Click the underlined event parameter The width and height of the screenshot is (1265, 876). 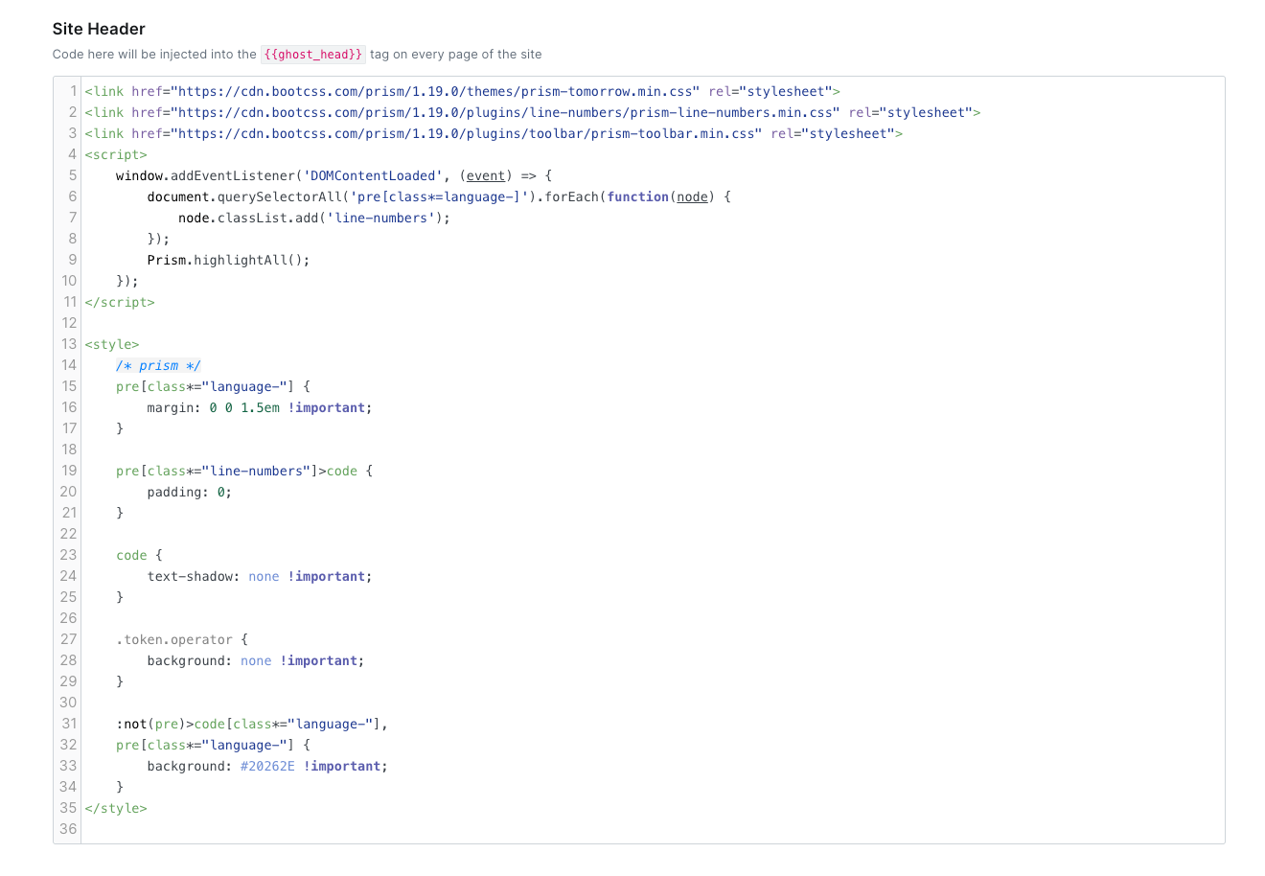point(486,176)
